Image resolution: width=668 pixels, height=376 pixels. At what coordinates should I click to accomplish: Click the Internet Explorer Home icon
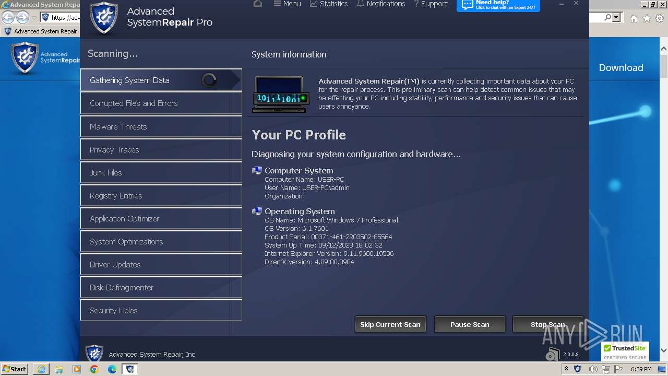point(634,18)
